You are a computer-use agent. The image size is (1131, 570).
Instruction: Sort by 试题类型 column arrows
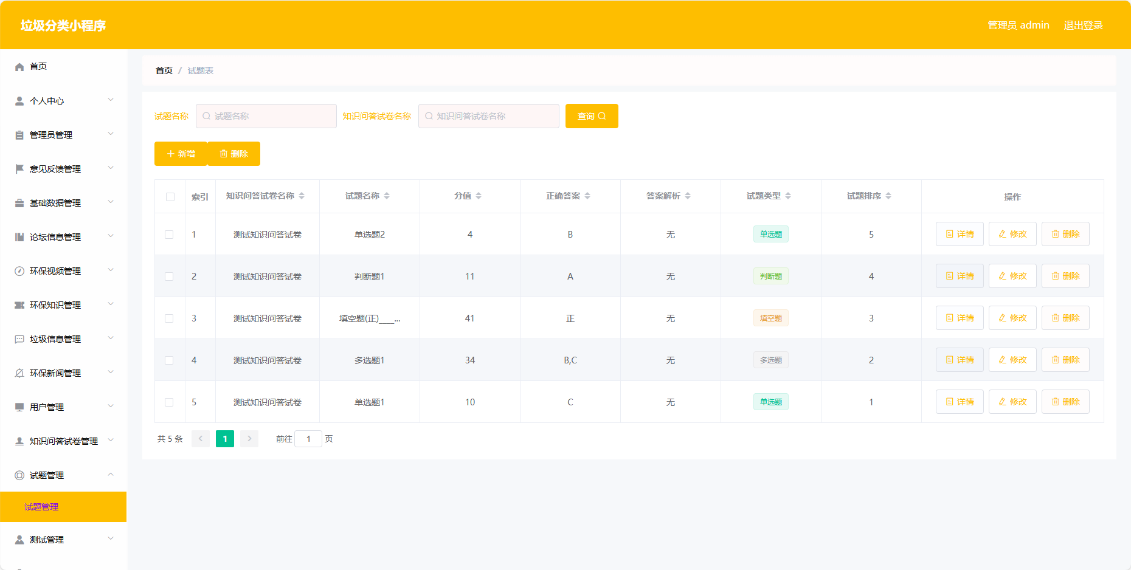tap(788, 196)
